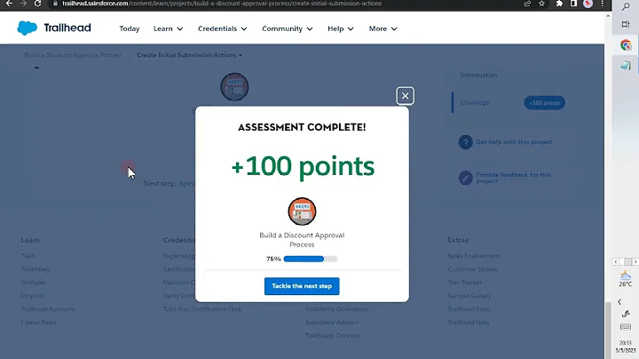This screenshot has height=359, width=639.
Task: Click the project badge on page
Action: tap(234, 87)
